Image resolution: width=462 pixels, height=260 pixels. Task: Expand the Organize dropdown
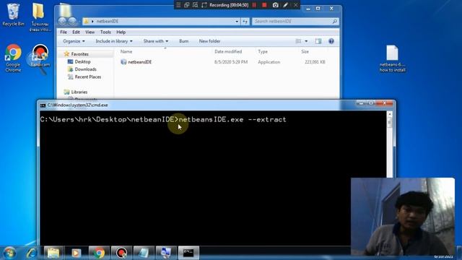pos(74,41)
